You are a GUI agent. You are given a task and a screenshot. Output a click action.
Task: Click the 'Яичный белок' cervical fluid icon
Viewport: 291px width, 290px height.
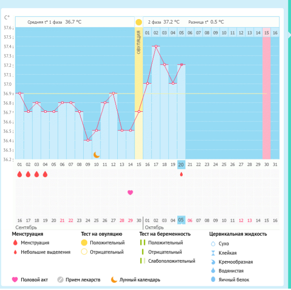tap(213, 280)
